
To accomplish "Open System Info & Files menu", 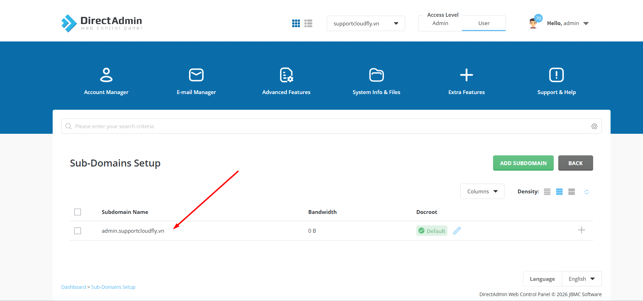I will coord(376,81).
